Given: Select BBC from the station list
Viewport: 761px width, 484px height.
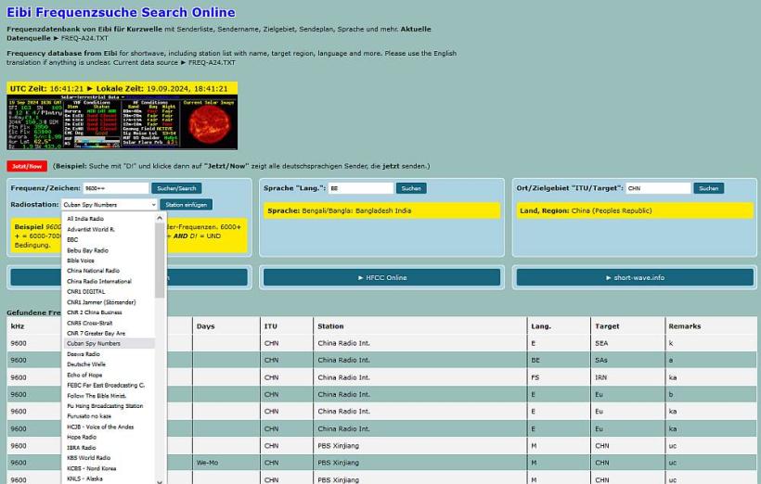Looking at the screenshot, I should coord(110,239).
